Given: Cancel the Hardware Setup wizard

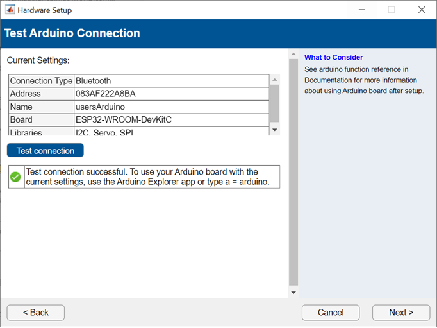Looking at the screenshot, I should coord(331,313).
